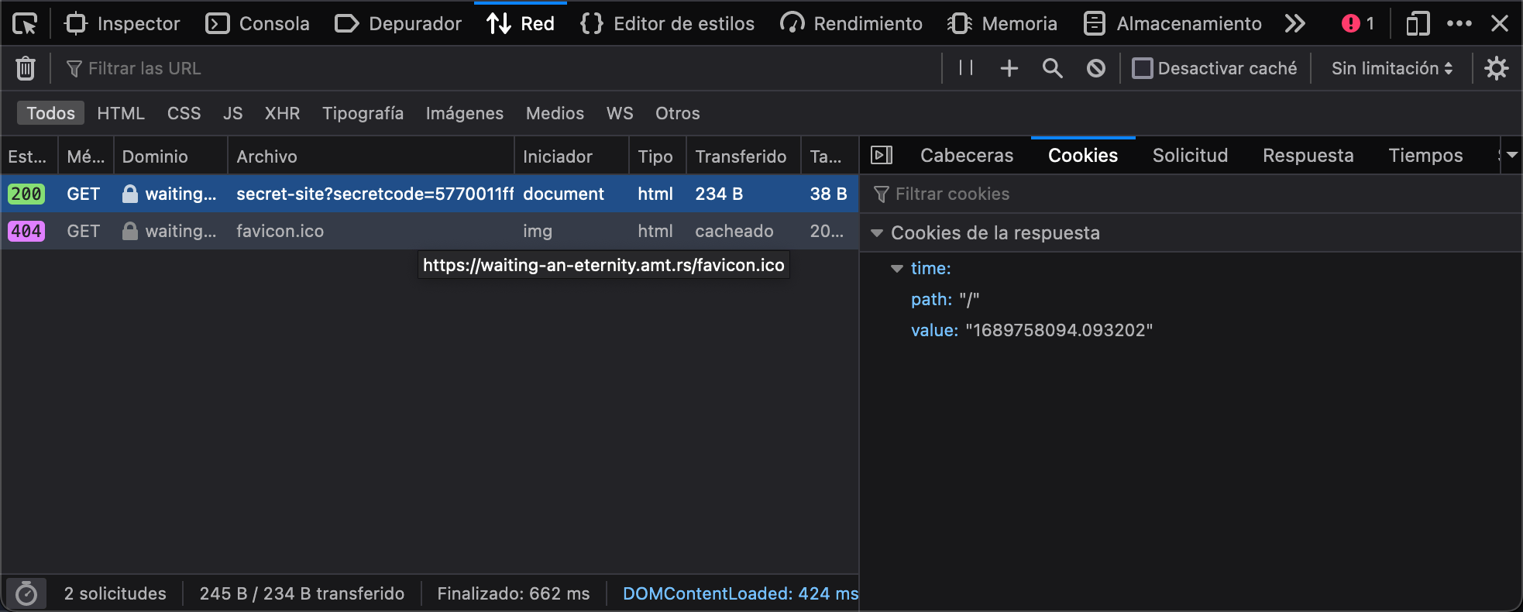Sort by Tipo column
The image size is (1523, 612).
click(x=658, y=156)
